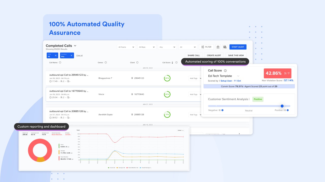Open call to 16770640 row
This screenshot has height=182, width=325.
click(x=123, y=94)
